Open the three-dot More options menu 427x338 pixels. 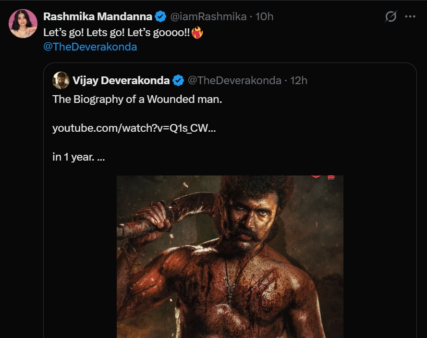[410, 16]
